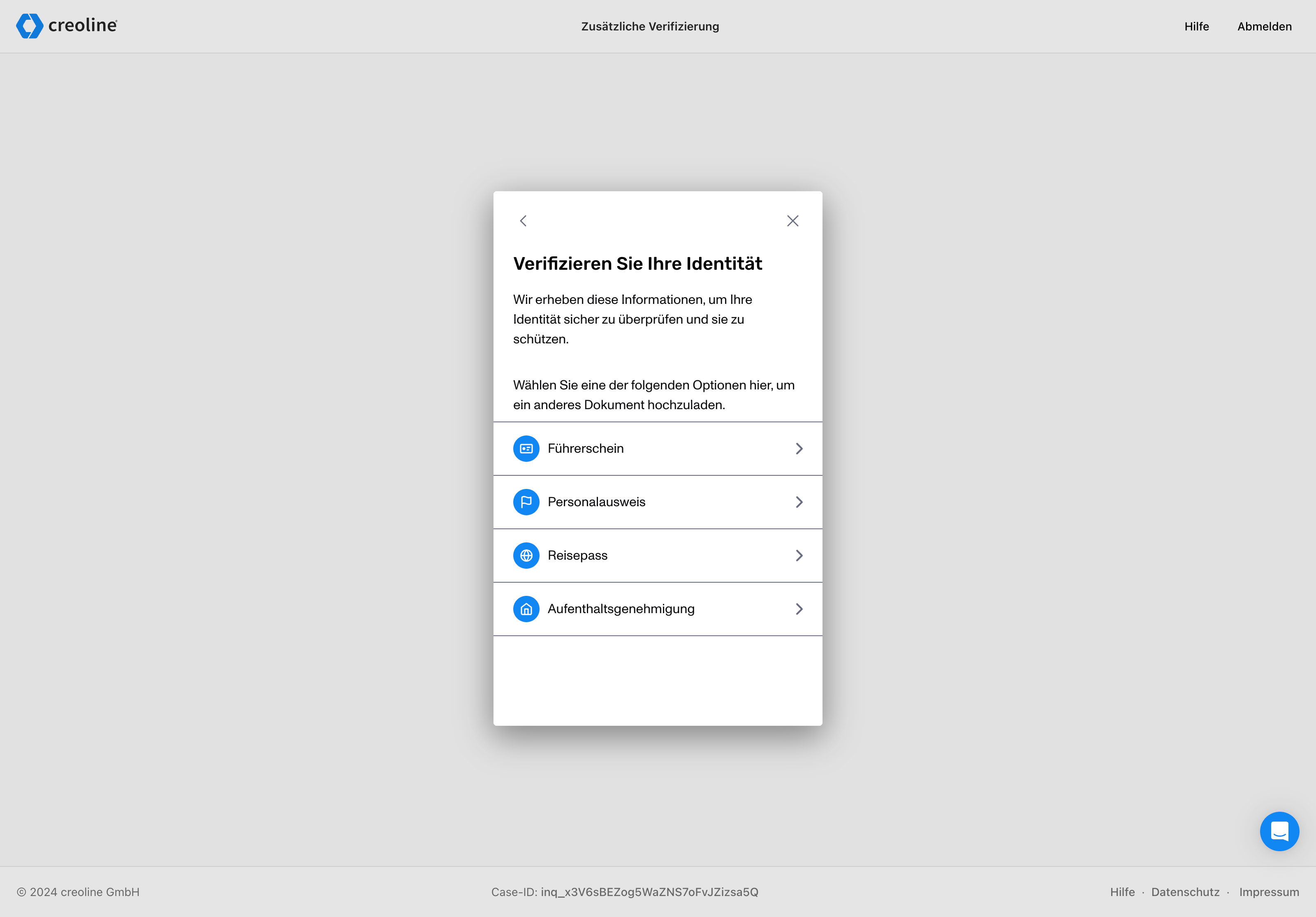Viewport: 1316px width, 917px height.
Task: Close the identity verification dialog
Action: pos(793,221)
